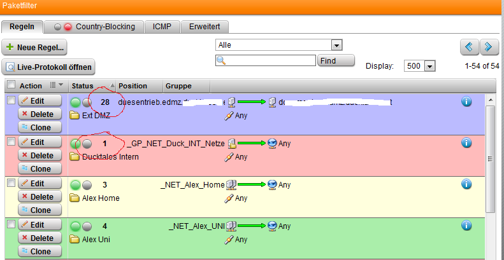Toggle the green status light of rule 4
Image resolution: width=504 pixels, height=260 pixels.
(x=75, y=226)
